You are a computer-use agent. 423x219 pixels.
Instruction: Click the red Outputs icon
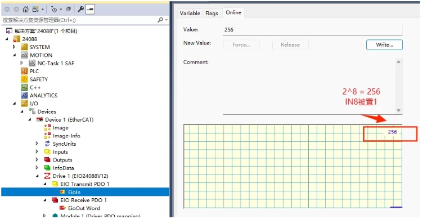(47, 160)
